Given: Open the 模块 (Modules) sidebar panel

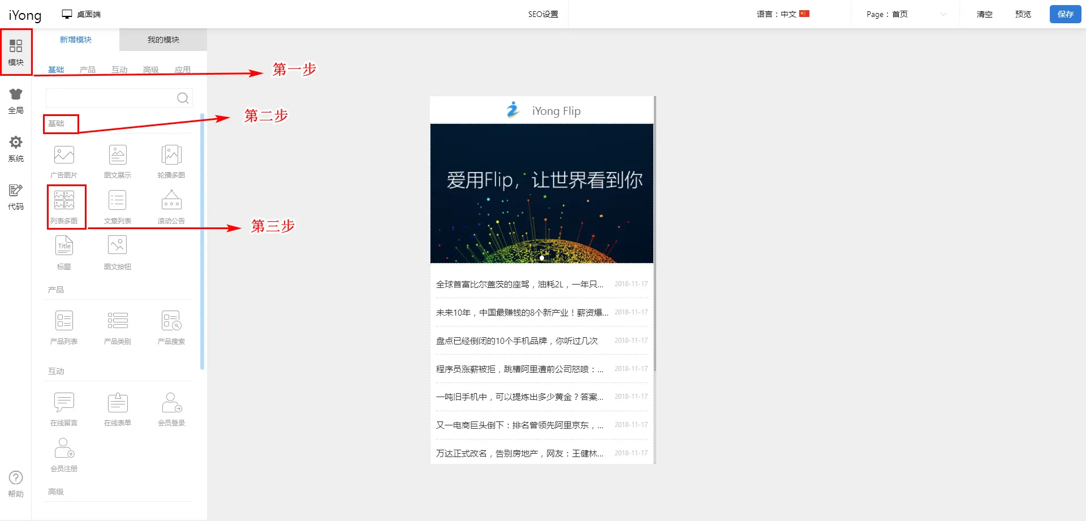Looking at the screenshot, I should [16, 52].
